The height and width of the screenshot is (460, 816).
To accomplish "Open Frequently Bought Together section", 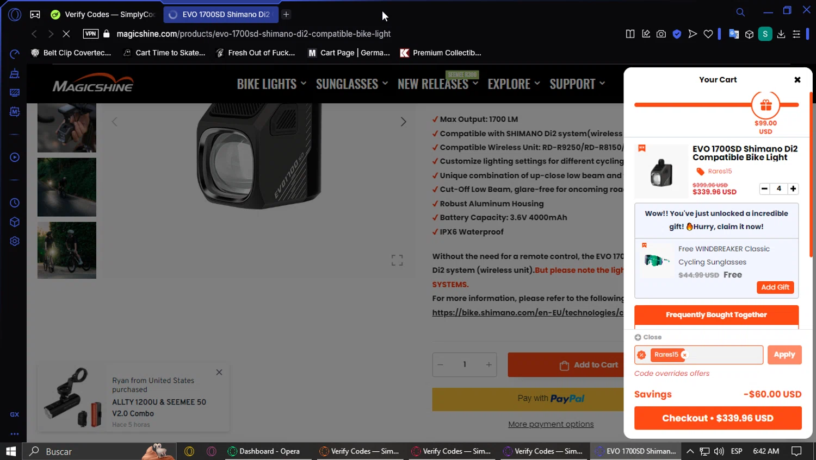I will click(x=716, y=315).
